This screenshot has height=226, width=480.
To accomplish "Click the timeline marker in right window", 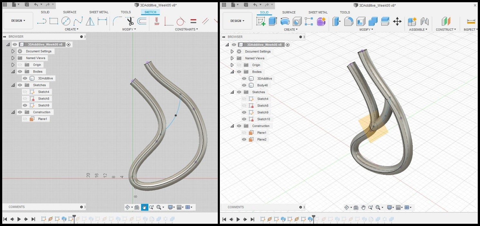I will coord(314,217).
